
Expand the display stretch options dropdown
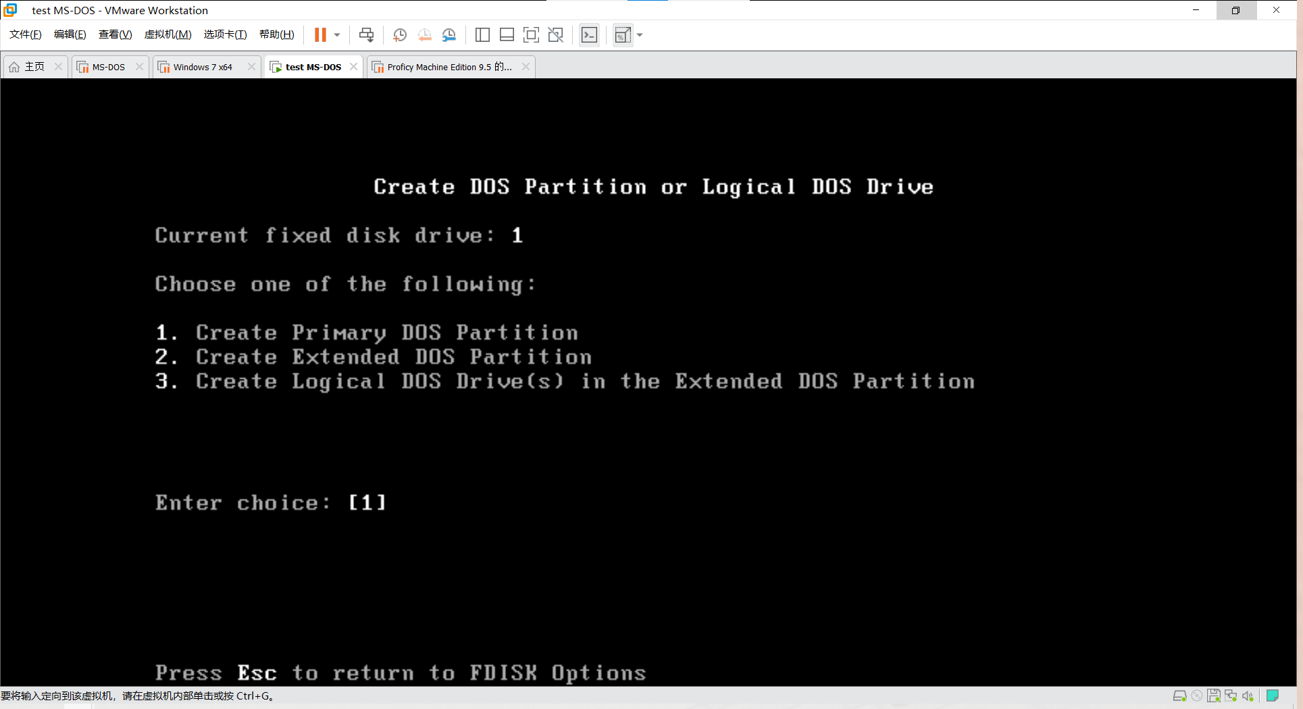point(640,35)
